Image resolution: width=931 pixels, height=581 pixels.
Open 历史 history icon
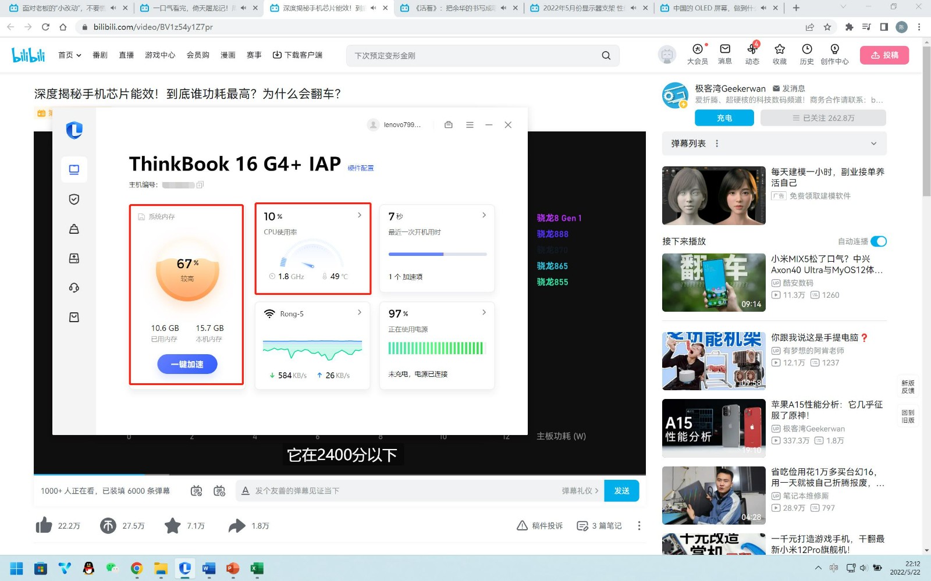807,54
